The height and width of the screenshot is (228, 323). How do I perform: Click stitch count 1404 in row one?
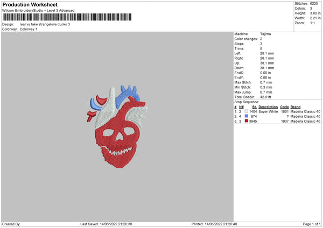(253, 111)
